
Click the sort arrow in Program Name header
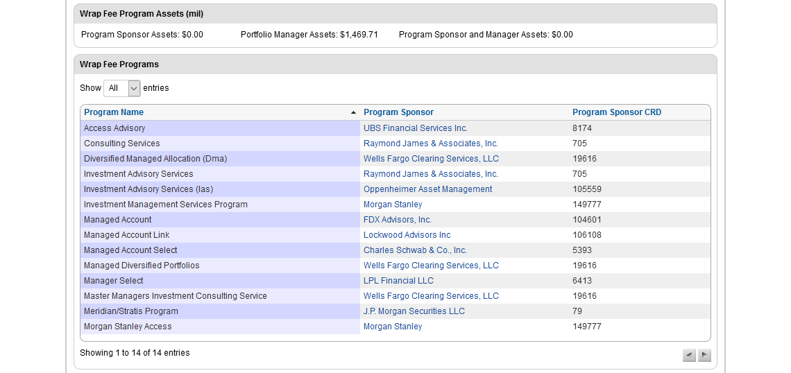(353, 112)
